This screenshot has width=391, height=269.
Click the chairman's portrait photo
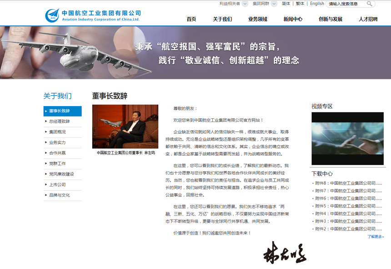[125, 127]
